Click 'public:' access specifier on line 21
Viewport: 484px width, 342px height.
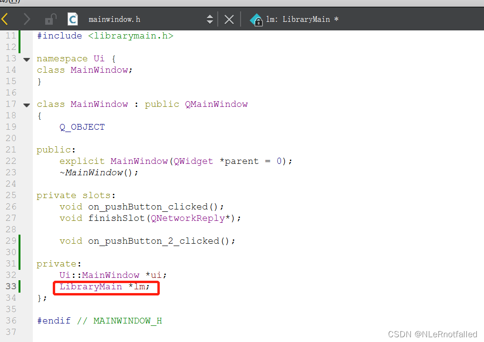click(56, 150)
